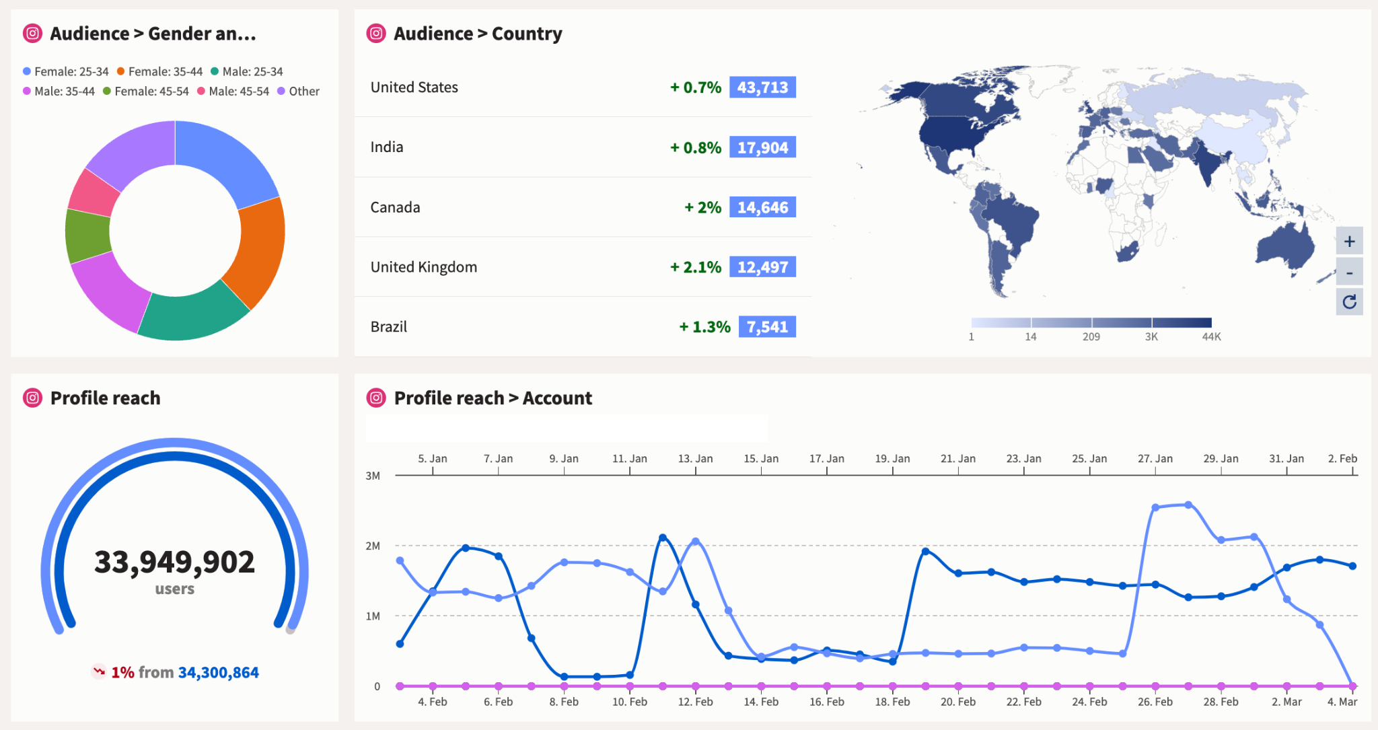
Task: Click the map color scale legend
Action: (x=1091, y=322)
